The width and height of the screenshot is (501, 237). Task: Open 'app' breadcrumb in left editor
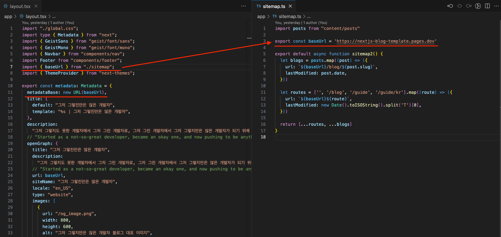[x=8, y=16]
